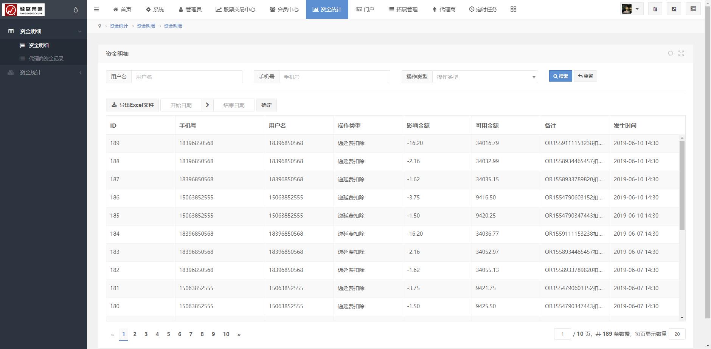Click the table scrollbar up arrow
The width and height of the screenshot is (711, 349).
[x=682, y=138]
